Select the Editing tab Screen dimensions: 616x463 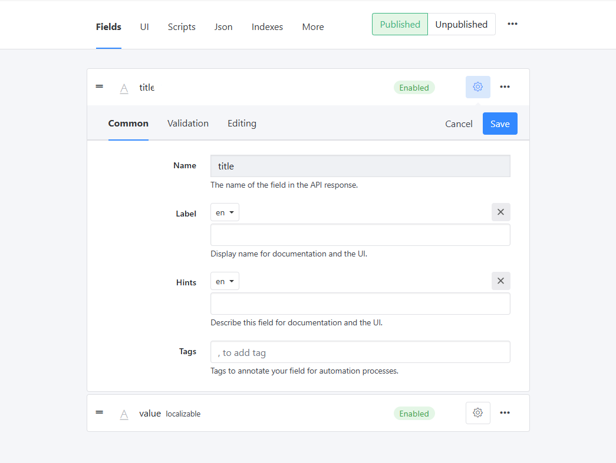pyautogui.click(x=242, y=124)
